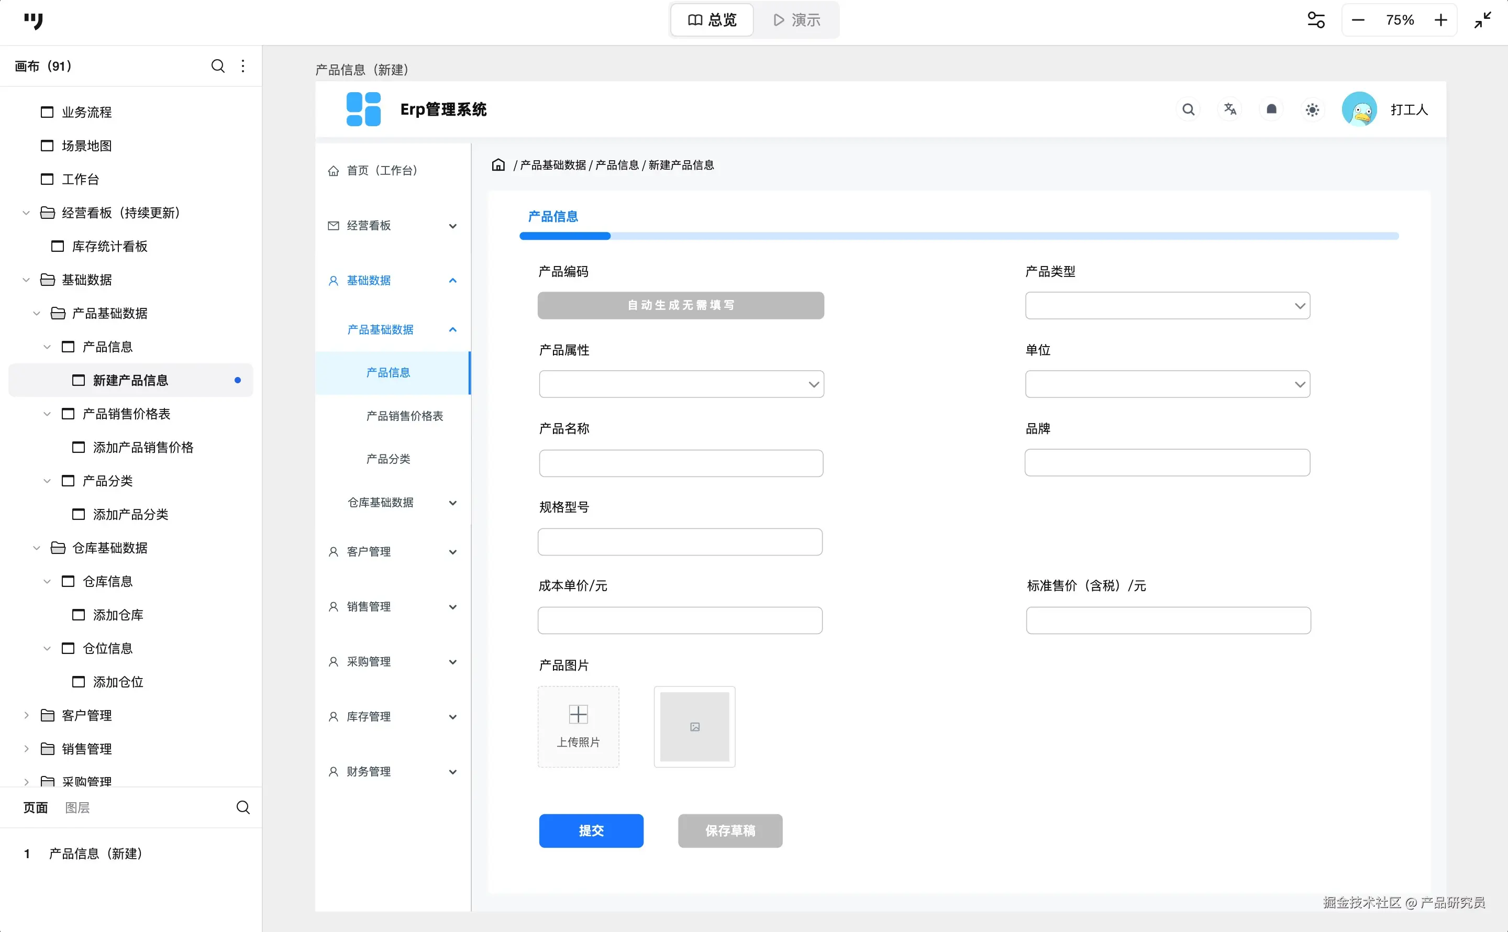
Task: Toggle the brightness theme icon
Action: (1313, 110)
